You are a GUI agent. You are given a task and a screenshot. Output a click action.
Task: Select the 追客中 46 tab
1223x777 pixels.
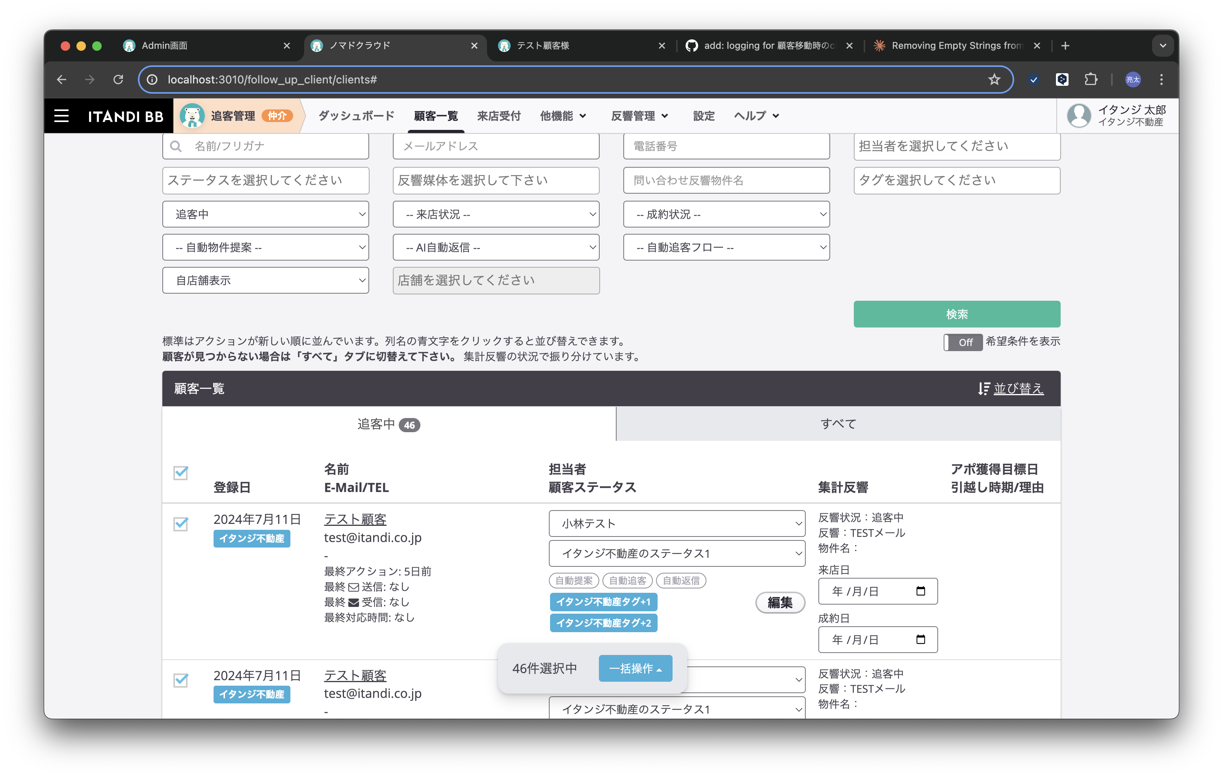[x=389, y=424]
